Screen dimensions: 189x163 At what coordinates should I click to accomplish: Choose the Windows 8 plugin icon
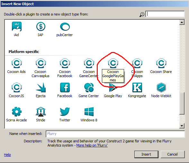coord(89,112)
